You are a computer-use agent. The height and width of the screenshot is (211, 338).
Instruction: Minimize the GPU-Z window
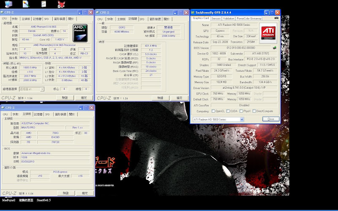point(267,13)
